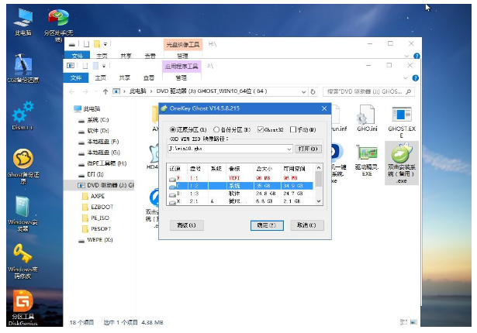Expand the address bar history dropdown
Viewport: 477px width, 333px height.
pyautogui.click(x=303, y=91)
